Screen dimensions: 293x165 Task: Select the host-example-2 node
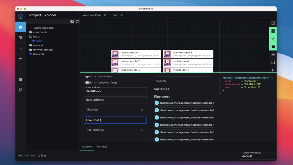click(136, 63)
